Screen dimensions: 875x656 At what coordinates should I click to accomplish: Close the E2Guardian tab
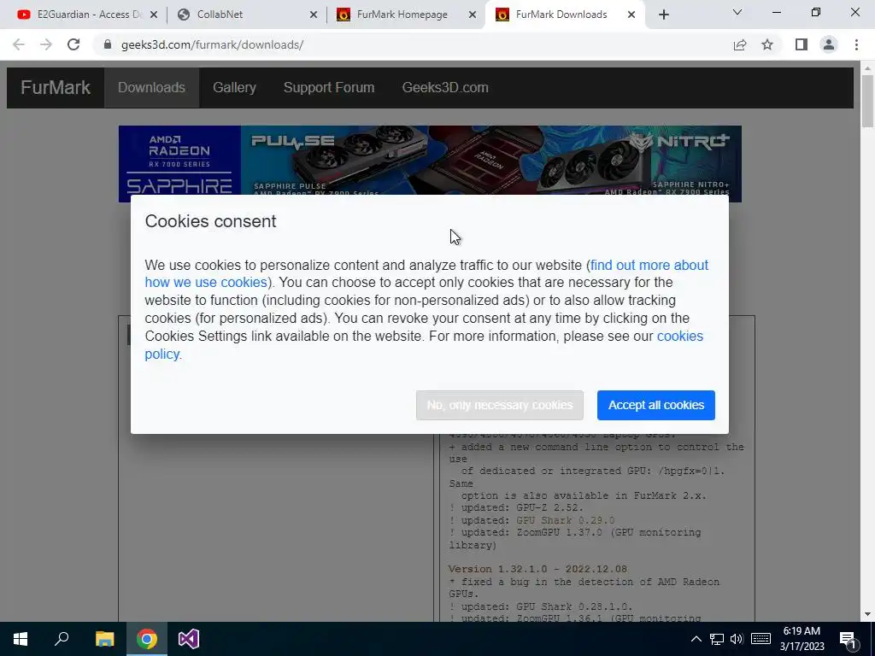point(154,15)
